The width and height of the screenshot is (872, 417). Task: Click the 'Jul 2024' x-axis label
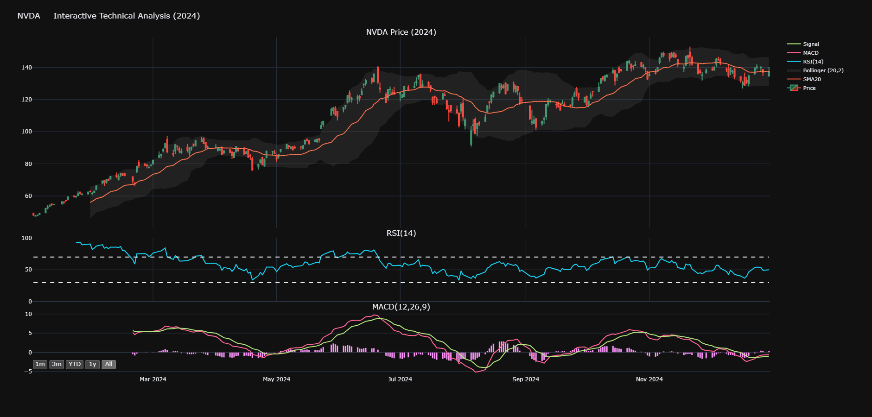tap(400, 379)
